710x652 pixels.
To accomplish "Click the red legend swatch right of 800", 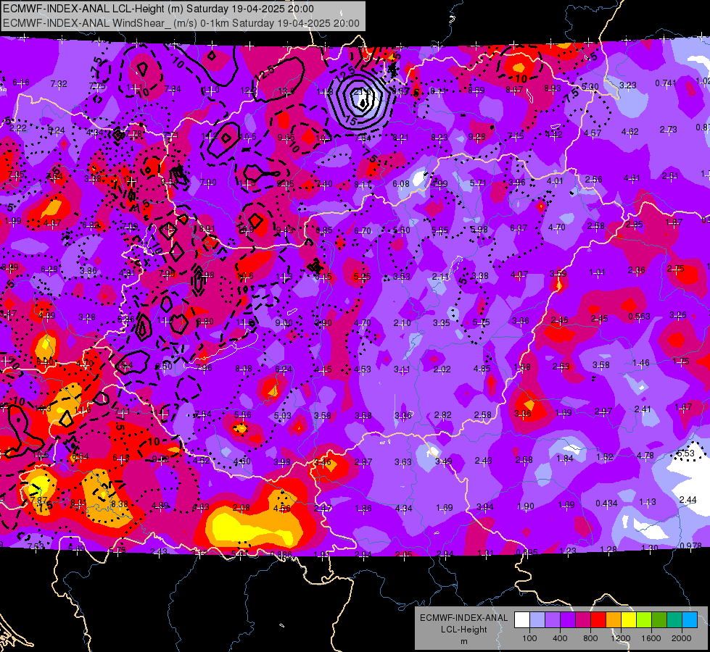I will pos(598,620).
